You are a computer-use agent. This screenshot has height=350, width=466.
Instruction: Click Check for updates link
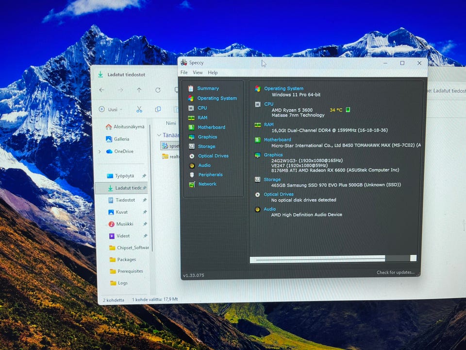tap(396, 272)
